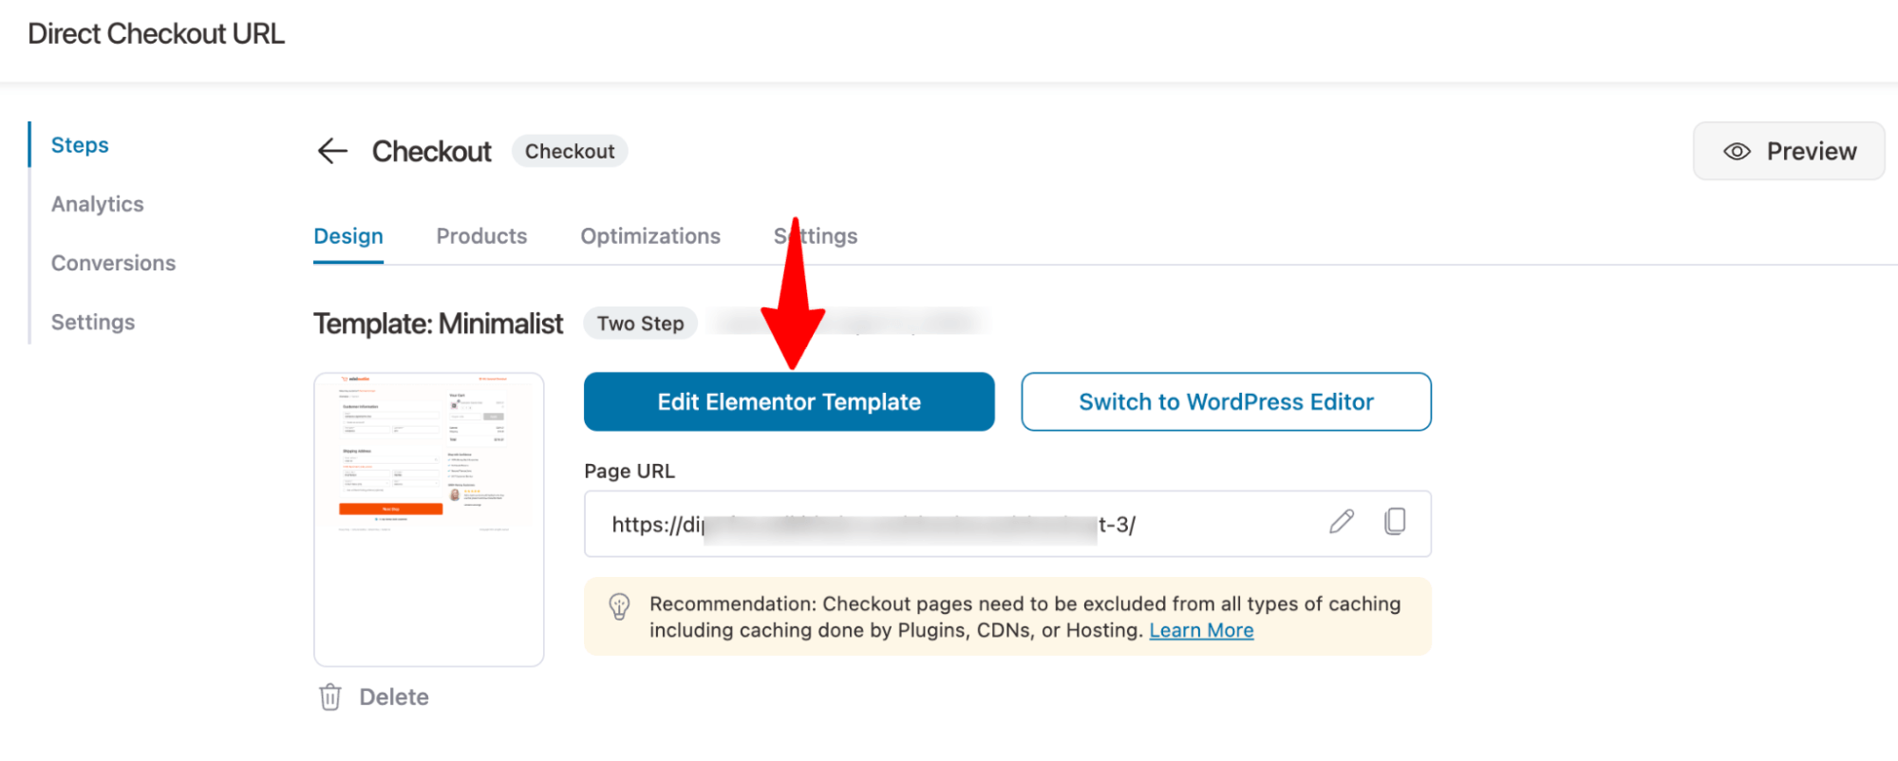Open Settings in the left sidebar
This screenshot has width=1898, height=761.
coord(93,322)
